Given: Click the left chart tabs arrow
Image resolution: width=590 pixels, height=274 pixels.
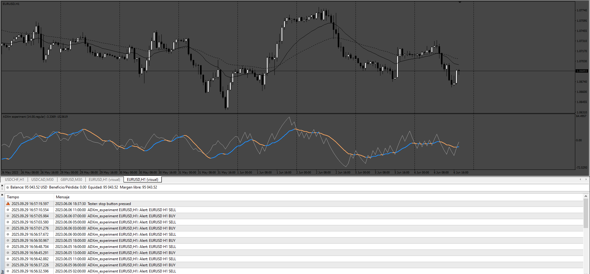Looking at the screenshot, I should coord(580,179).
